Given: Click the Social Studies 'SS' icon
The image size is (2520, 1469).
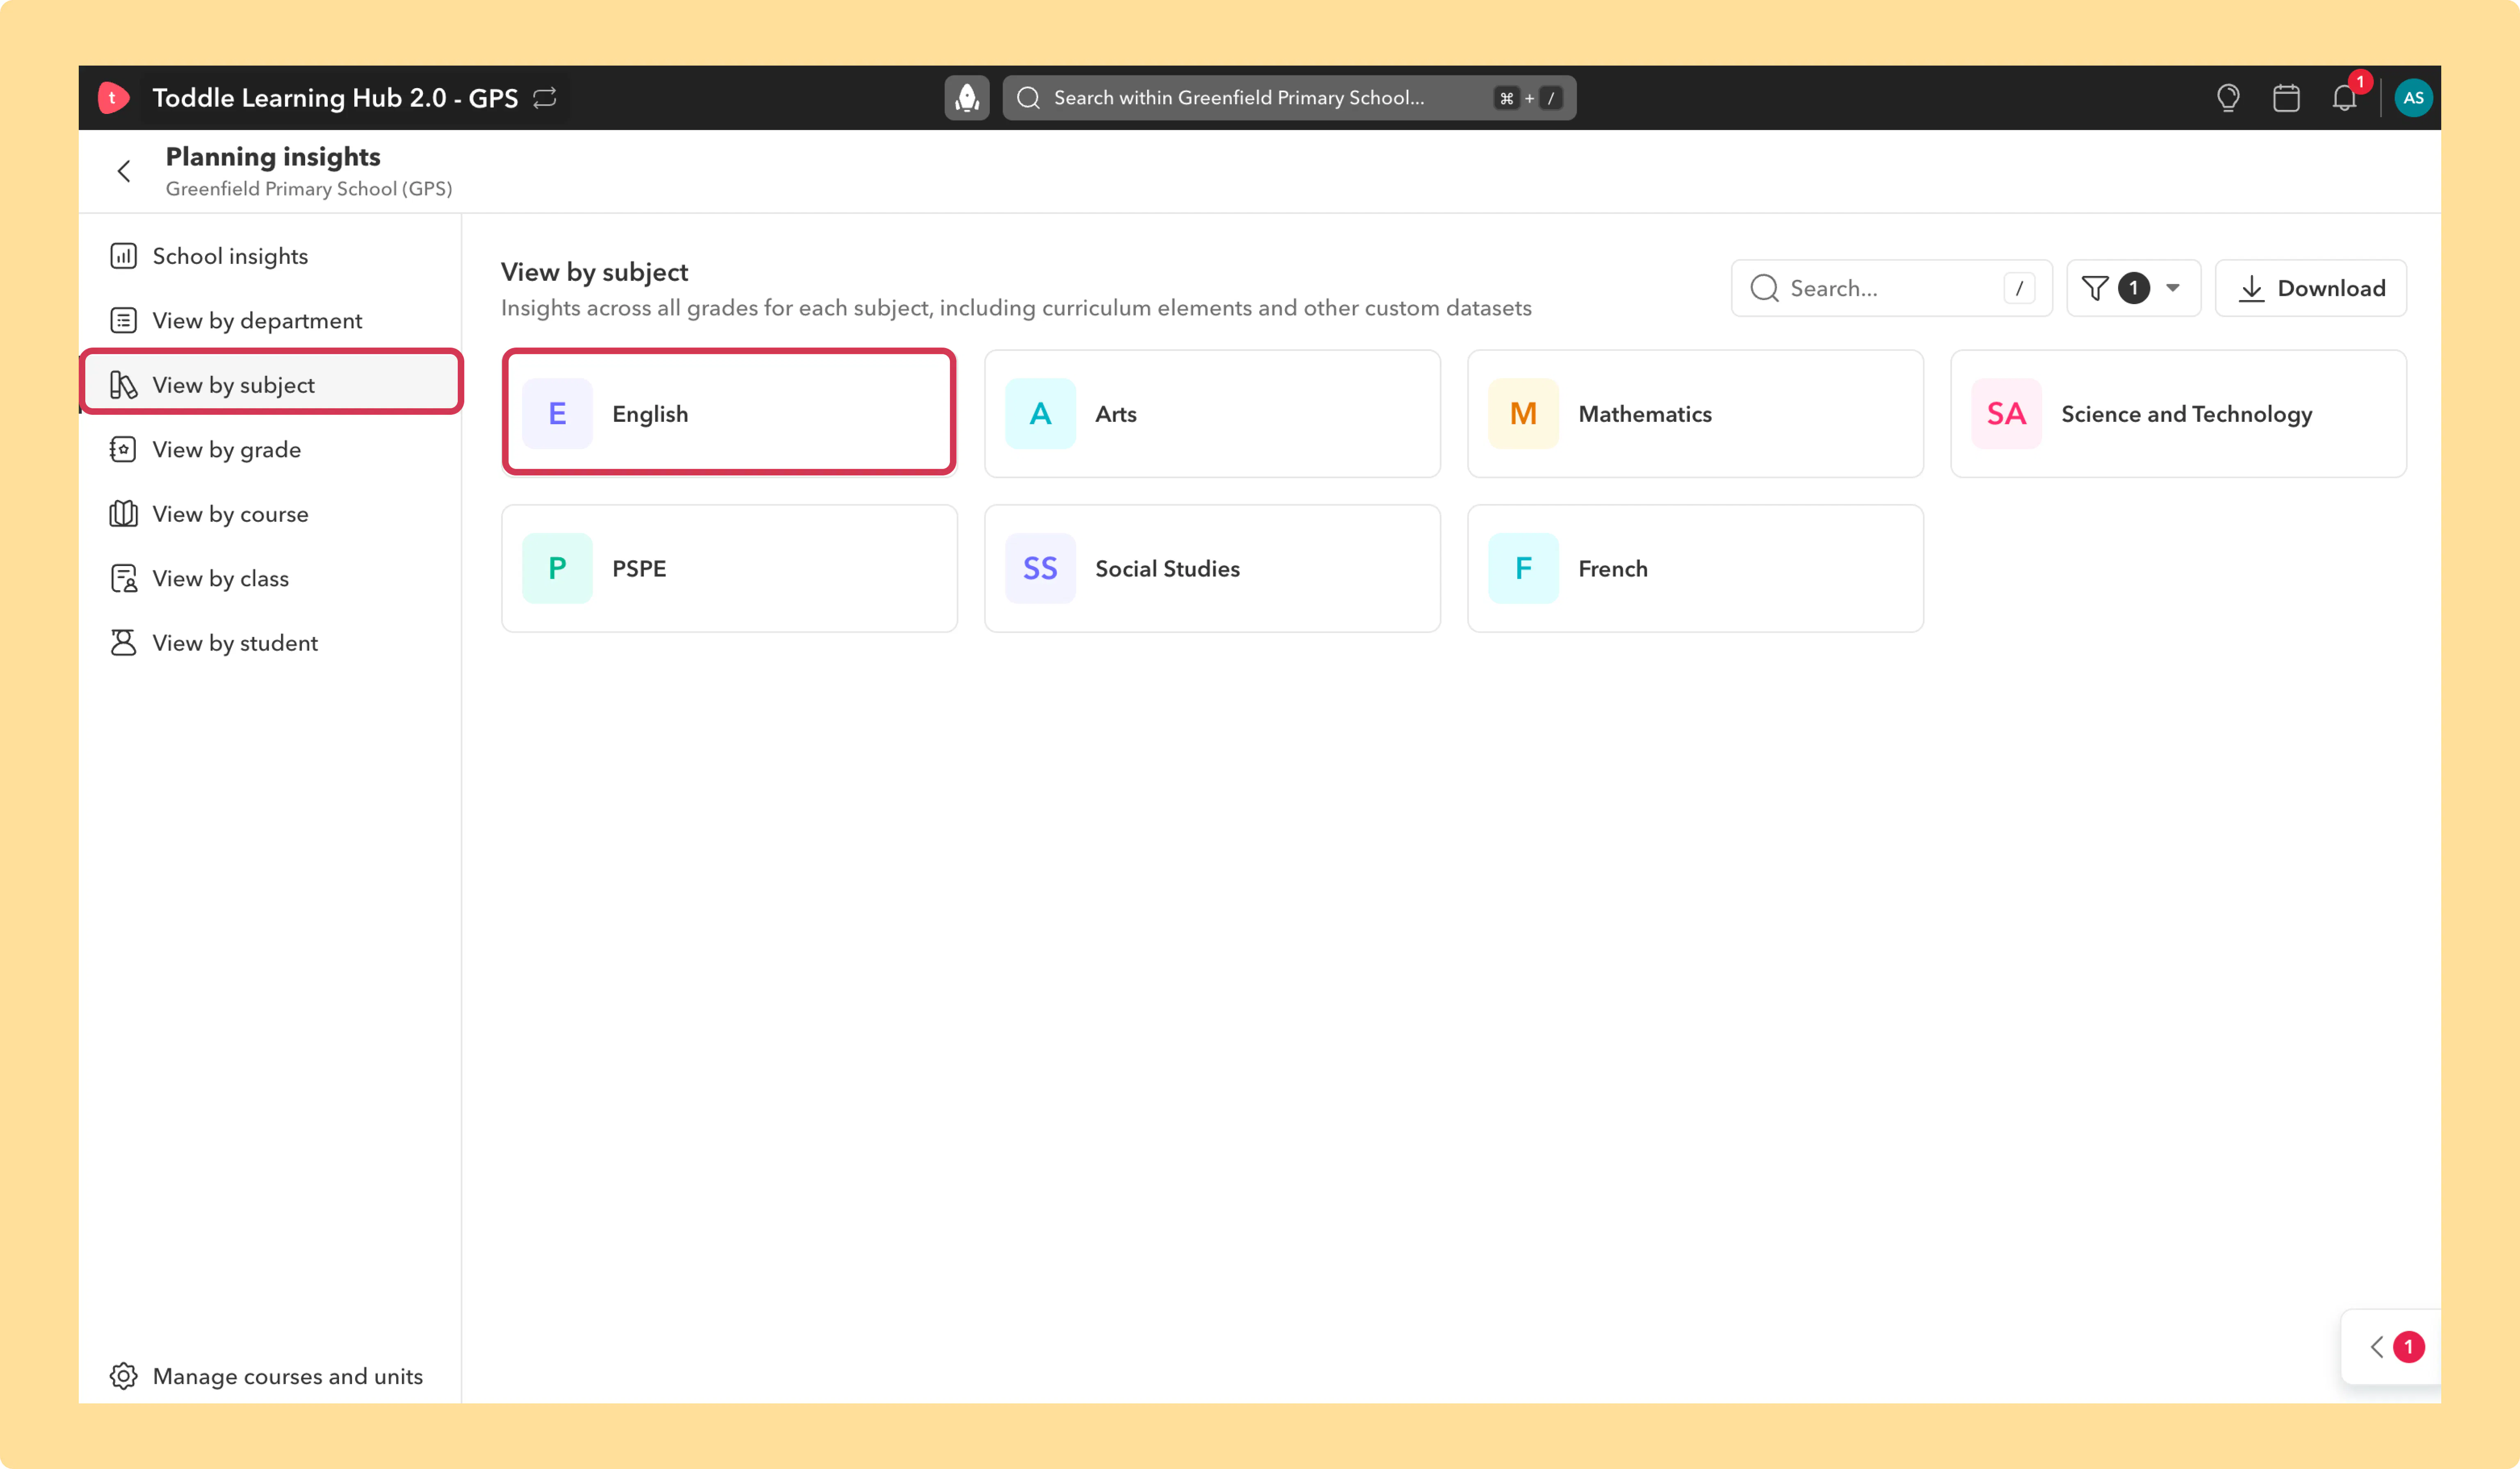Looking at the screenshot, I should coord(1040,568).
